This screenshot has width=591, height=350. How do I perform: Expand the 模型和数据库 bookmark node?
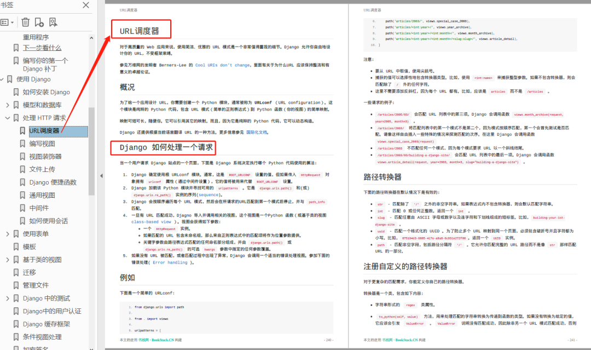click(8, 105)
